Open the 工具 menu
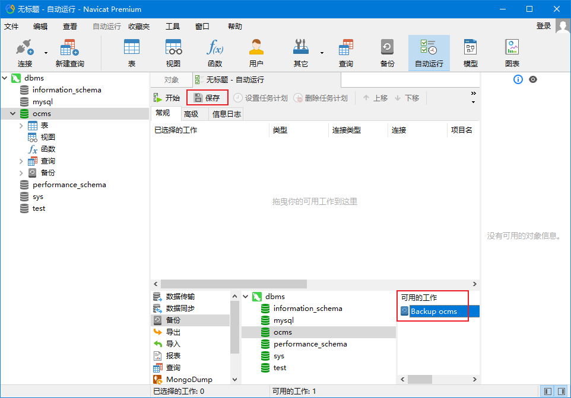This screenshot has width=571, height=398. click(x=172, y=26)
